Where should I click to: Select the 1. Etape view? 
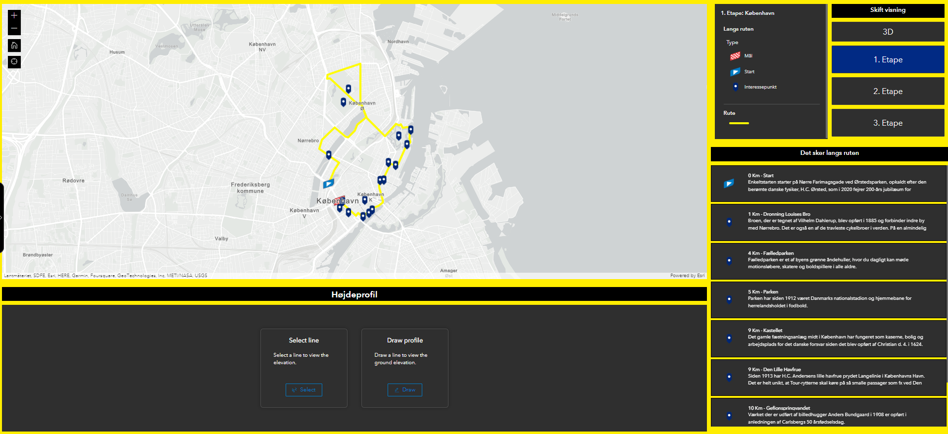[888, 59]
